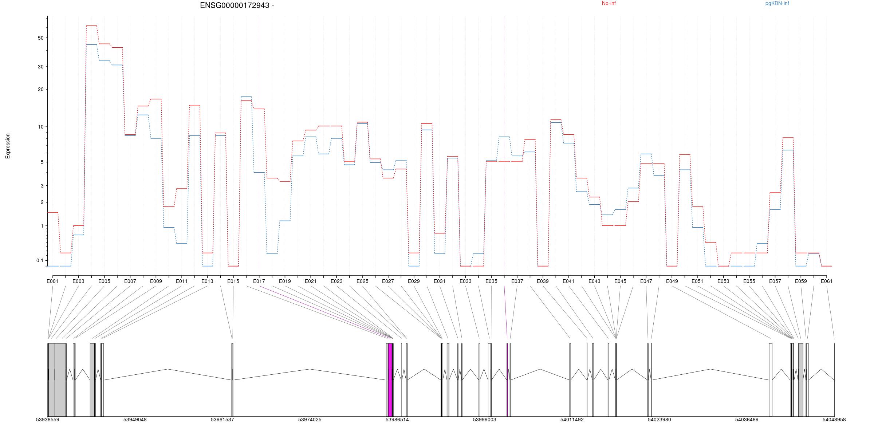The width and height of the screenshot is (874, 437).
Task: Click genomic coordinate label 54048958
Action: click(x=834, y=420)
